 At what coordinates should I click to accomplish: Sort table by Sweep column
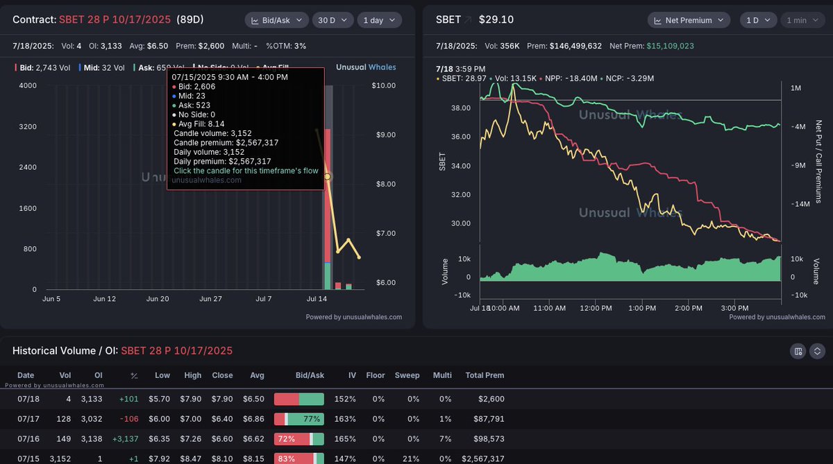(407, 375)
